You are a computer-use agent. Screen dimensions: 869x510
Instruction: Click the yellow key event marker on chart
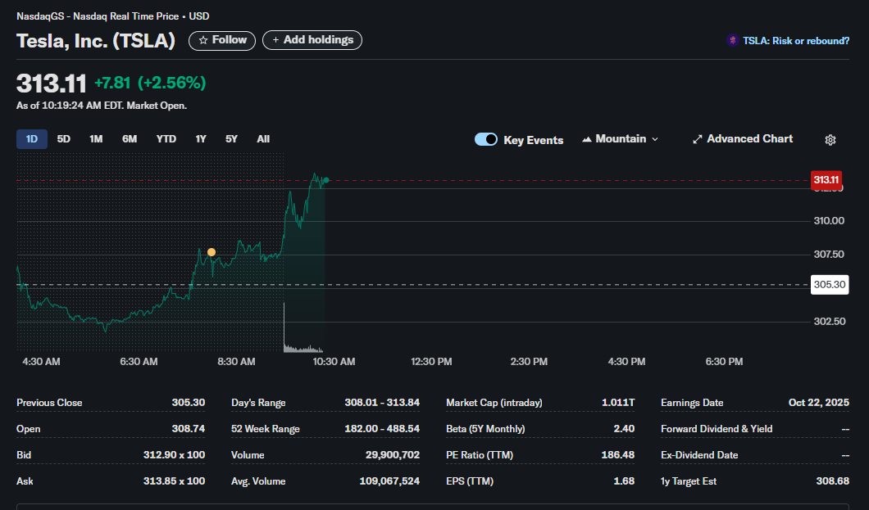(212, 252)
